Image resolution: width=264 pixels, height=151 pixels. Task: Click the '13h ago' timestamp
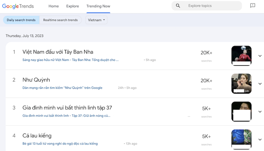131,144
